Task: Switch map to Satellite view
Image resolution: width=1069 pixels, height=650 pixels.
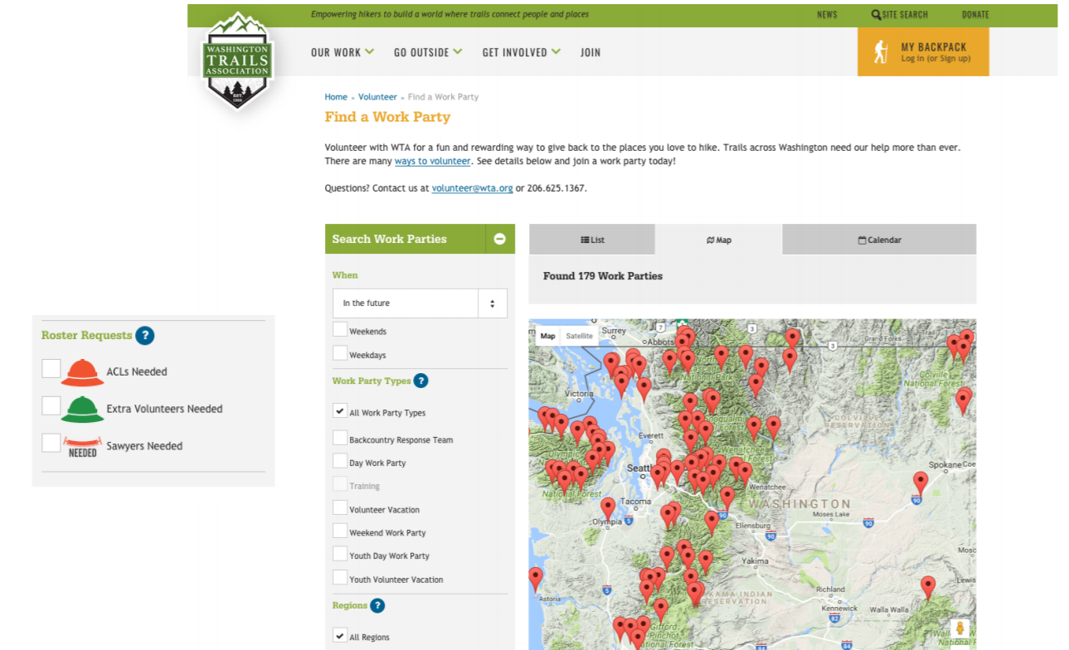Action: tap(579, 336)
